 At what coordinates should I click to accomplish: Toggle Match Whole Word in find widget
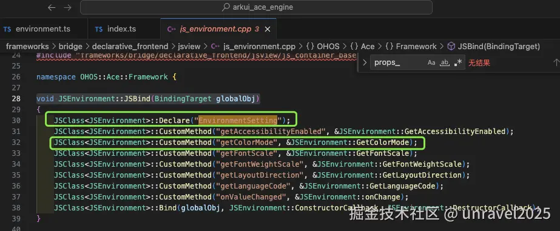point(444,63)
